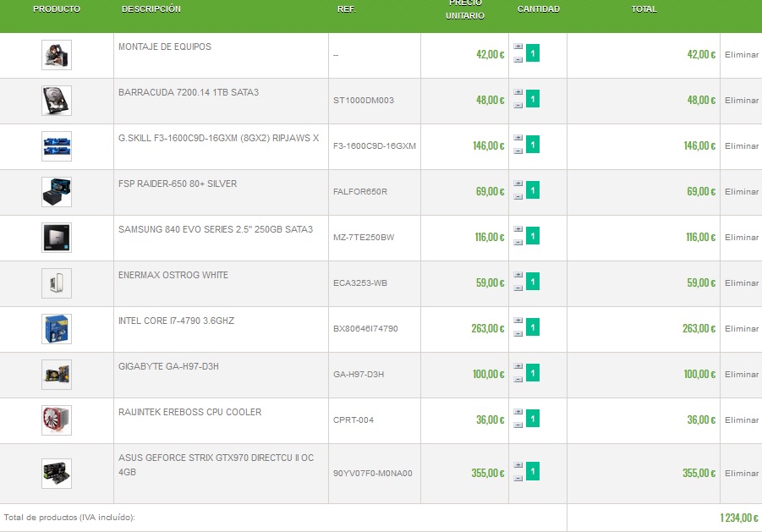This screenshot has width=762, height=532.
Task: Select reference text BX80646I74790
Action: [x=365, y=329]
